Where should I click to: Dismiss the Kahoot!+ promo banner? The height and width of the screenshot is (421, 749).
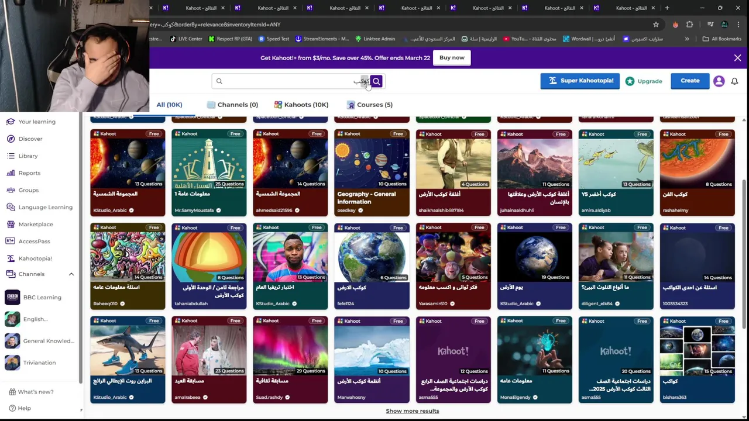(737, 58)
